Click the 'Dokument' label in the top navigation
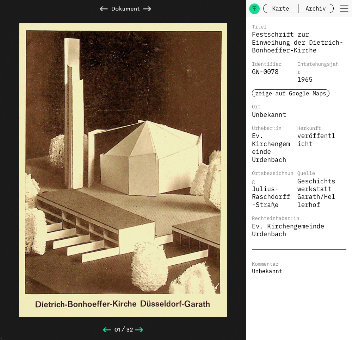This screenshot has width=352, height=340. tap(125, 9)
